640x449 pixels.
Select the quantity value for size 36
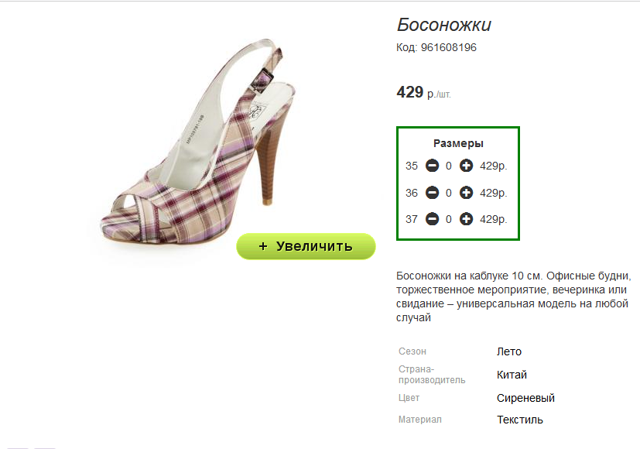(x=449, y=193)
